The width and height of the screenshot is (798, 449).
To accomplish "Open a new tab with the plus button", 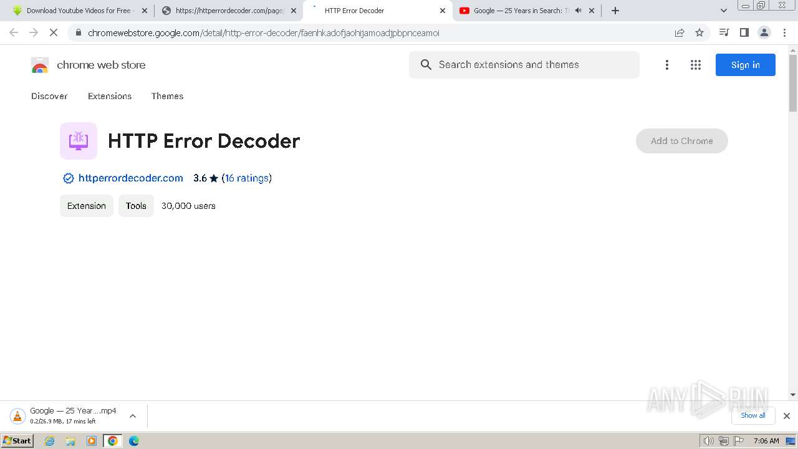I will click(615, 11).
